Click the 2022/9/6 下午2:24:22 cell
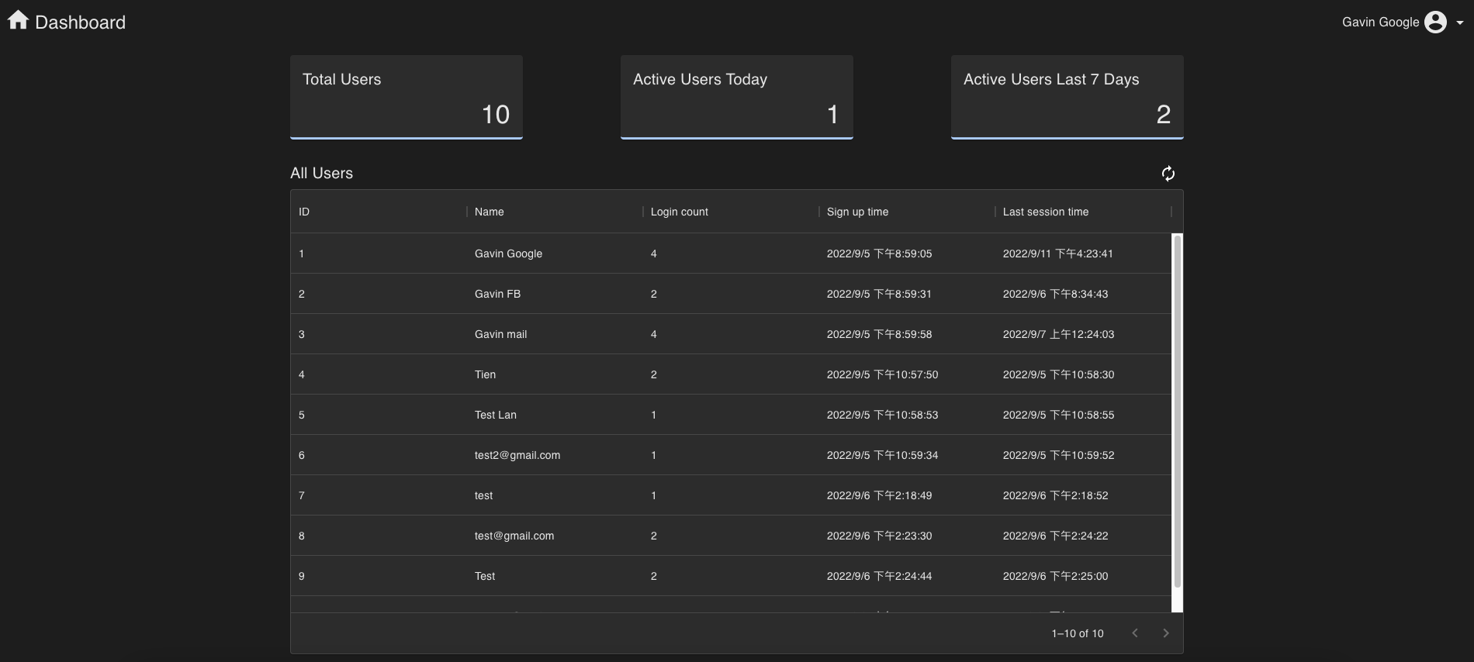 (x=1083, y=536)
